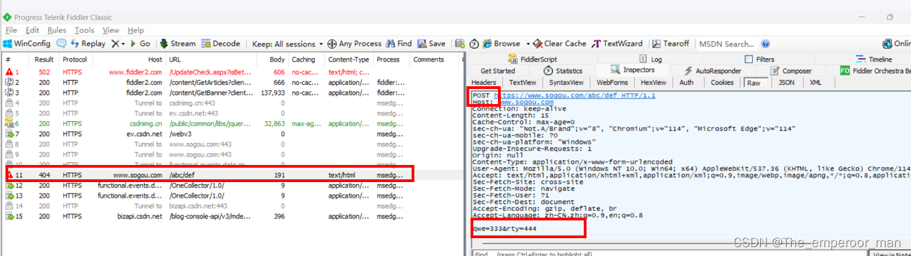This screenshot has width=911, height=256.
Task: Open the Help menu
Action: tap(136, 30)
